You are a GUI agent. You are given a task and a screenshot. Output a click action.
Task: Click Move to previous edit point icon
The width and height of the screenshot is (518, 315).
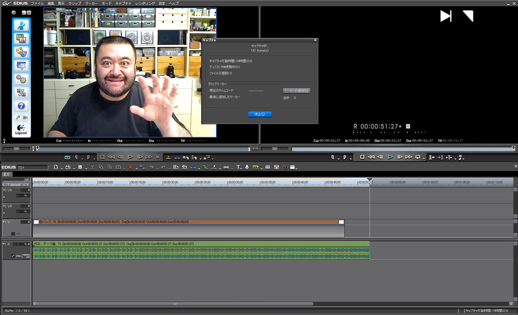point(432,157)
